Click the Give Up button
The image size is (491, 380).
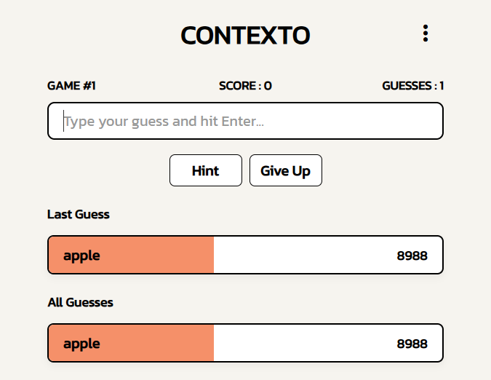pos(286,170)
